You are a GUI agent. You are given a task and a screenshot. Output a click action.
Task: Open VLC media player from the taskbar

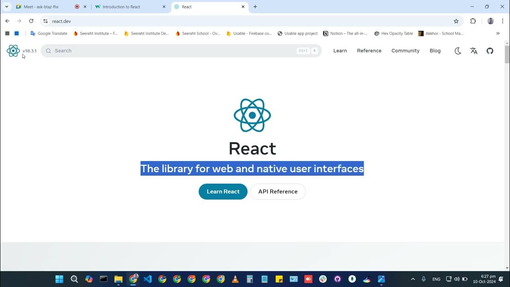click(x=235, y=279)
